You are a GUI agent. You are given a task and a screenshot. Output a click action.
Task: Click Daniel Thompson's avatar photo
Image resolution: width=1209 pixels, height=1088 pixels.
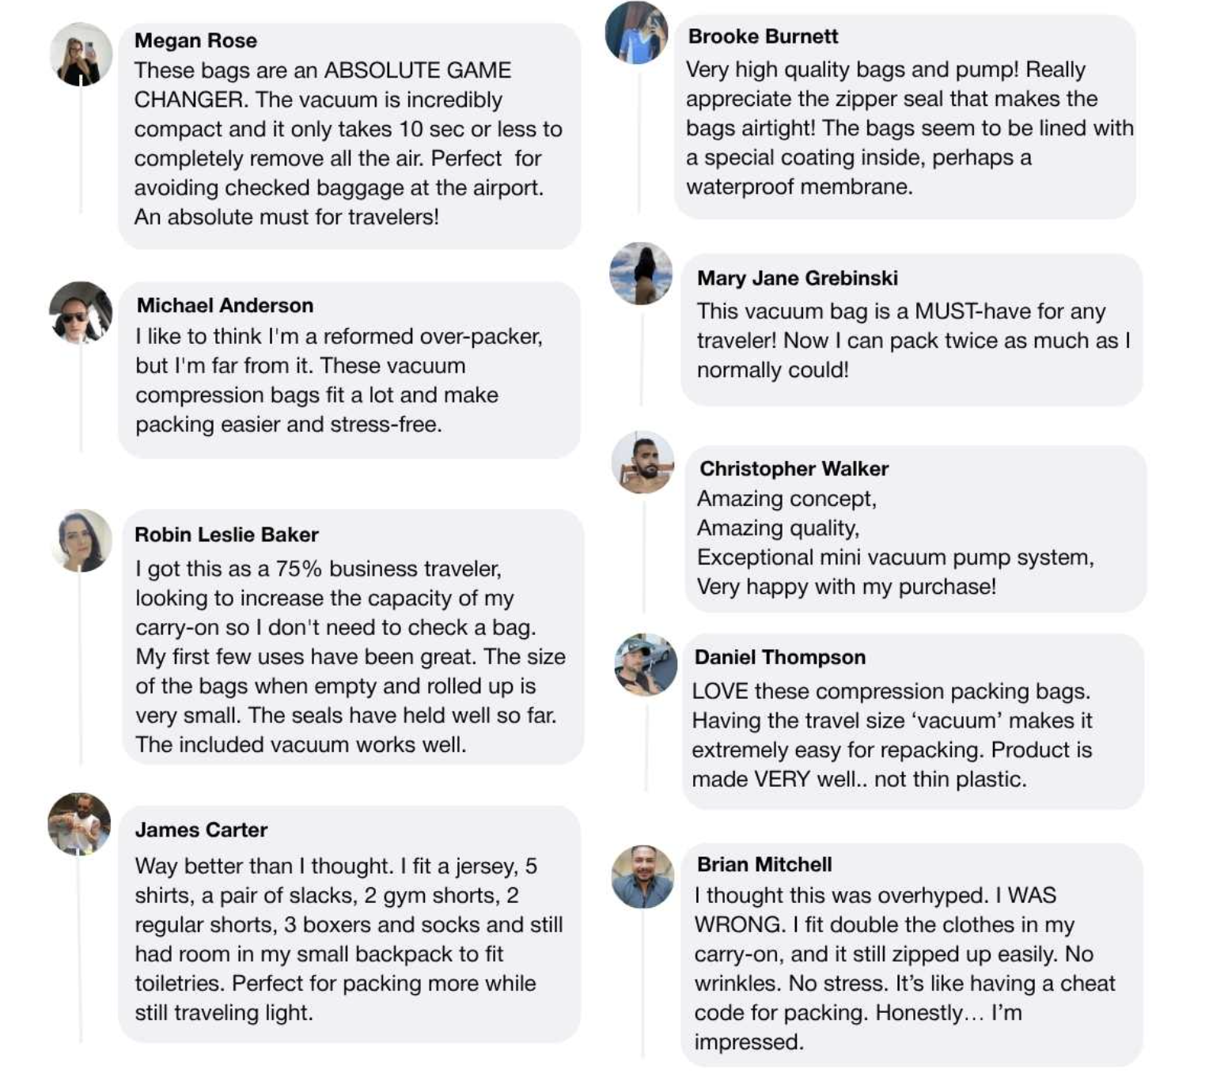tap(646, 665)
